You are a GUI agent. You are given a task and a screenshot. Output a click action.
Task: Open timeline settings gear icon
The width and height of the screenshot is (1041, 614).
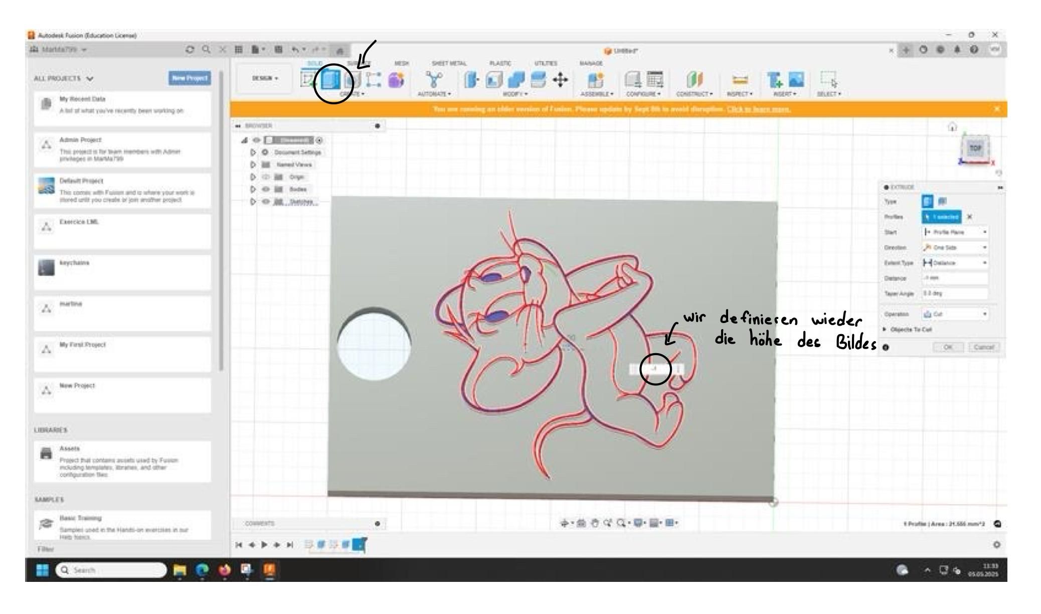[x=997, y=544]
